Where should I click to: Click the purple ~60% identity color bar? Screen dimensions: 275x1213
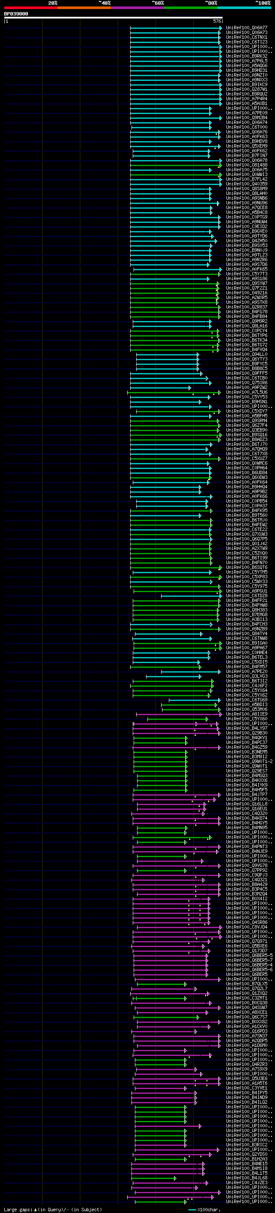point(137,8)
